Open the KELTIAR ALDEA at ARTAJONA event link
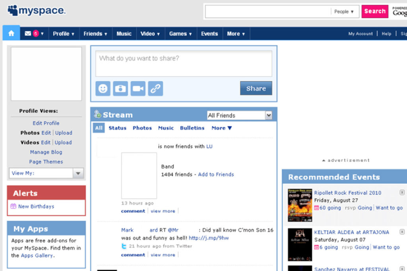 pyautogui.click(x=351, y=232)
